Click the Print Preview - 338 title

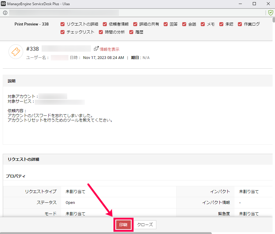(32, 24)
